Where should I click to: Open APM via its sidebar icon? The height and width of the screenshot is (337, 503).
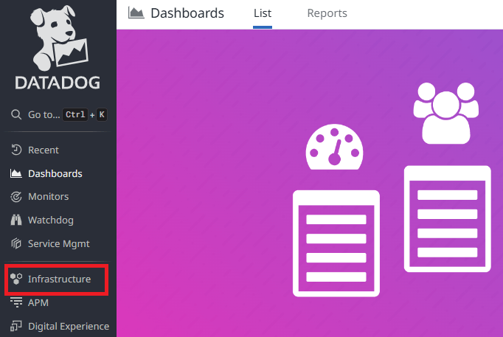pos(15,302)
